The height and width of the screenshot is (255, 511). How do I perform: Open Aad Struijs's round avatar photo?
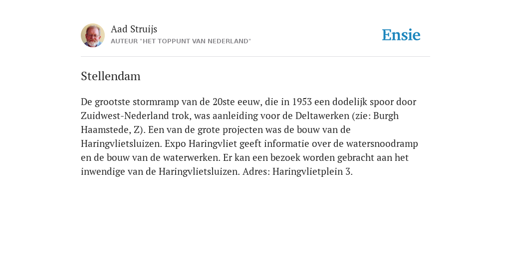(93, 35)
